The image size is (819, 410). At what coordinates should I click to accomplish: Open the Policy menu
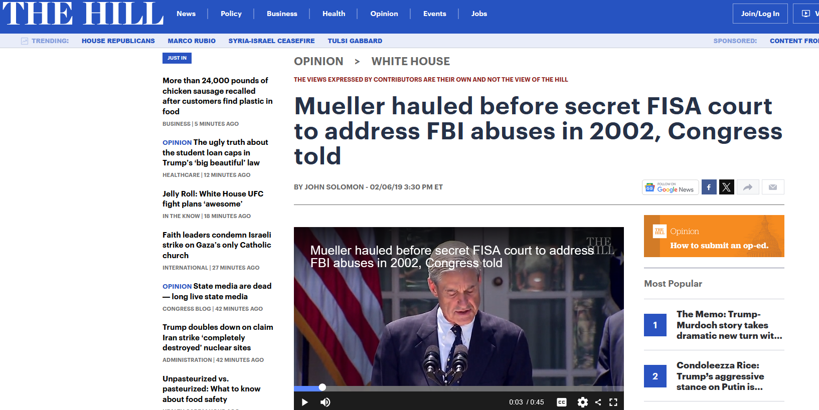pyautogui.click(x=231, y=14)
